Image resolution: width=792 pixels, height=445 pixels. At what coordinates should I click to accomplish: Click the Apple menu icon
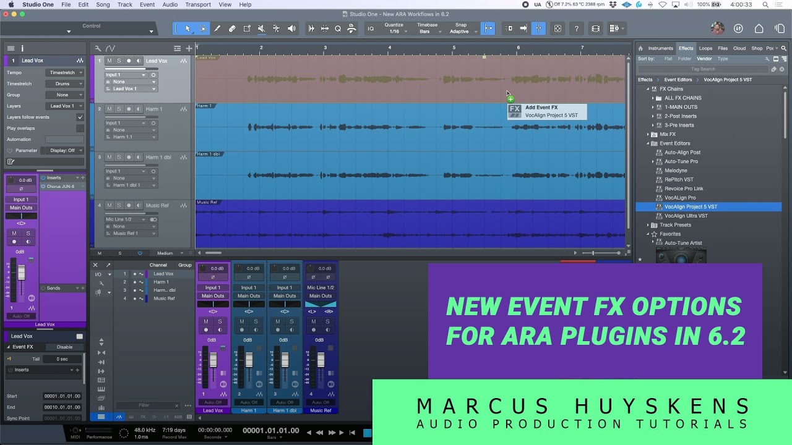(x=11, y=4)
